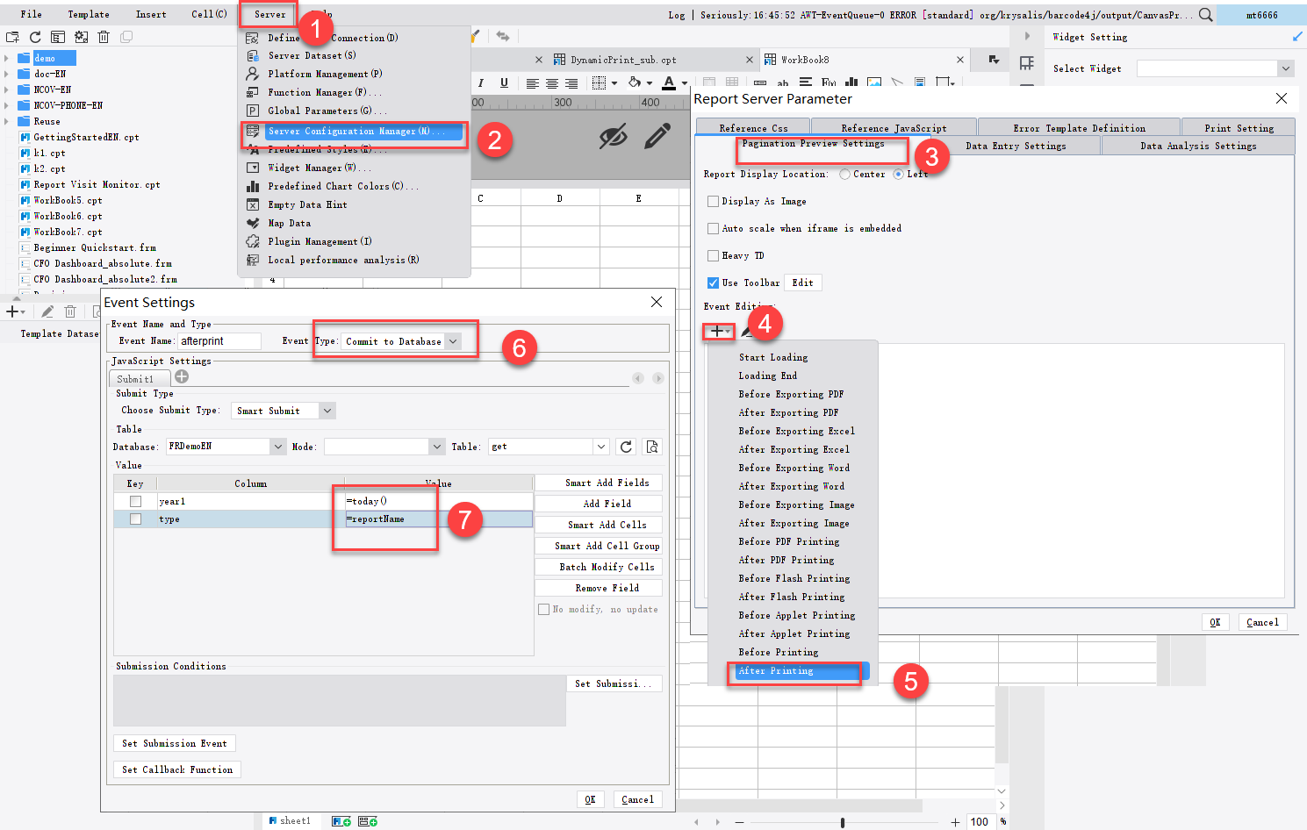
Task: Switch to the Data Entry Settings tab
Action: pyautogui.click(x=1016, y=146)
